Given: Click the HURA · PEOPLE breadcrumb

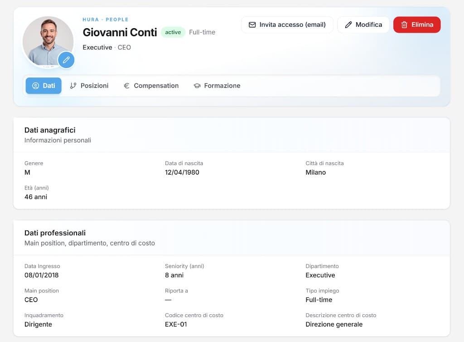Looking at the screenshot, I should pyautogui.click(x=105, y=20).
